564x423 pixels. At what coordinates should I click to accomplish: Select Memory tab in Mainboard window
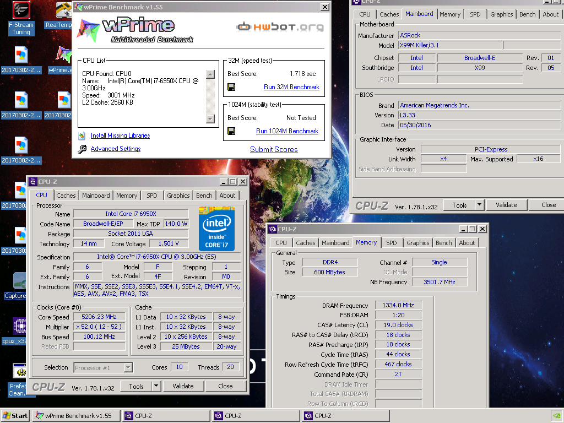(450, 14)
